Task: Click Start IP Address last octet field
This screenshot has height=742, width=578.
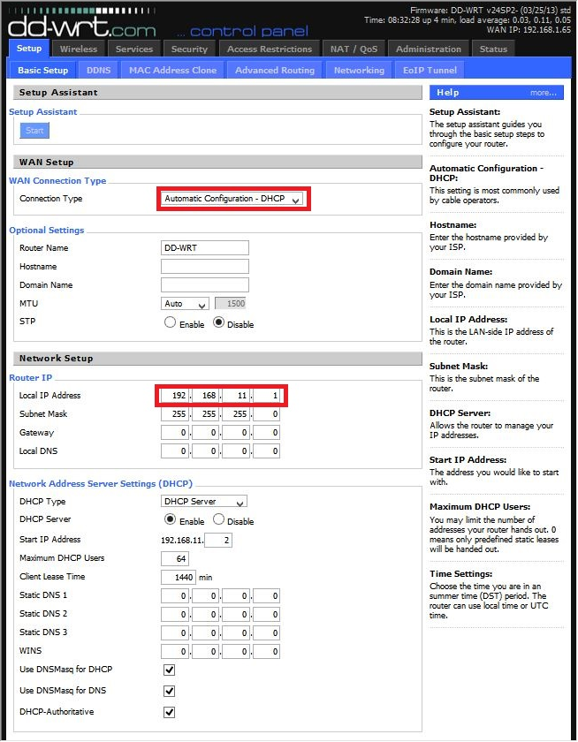Action: pyautogui.click(x=218, y=540)
